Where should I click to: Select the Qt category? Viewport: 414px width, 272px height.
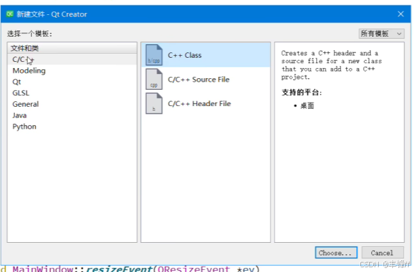pos(72,82)
